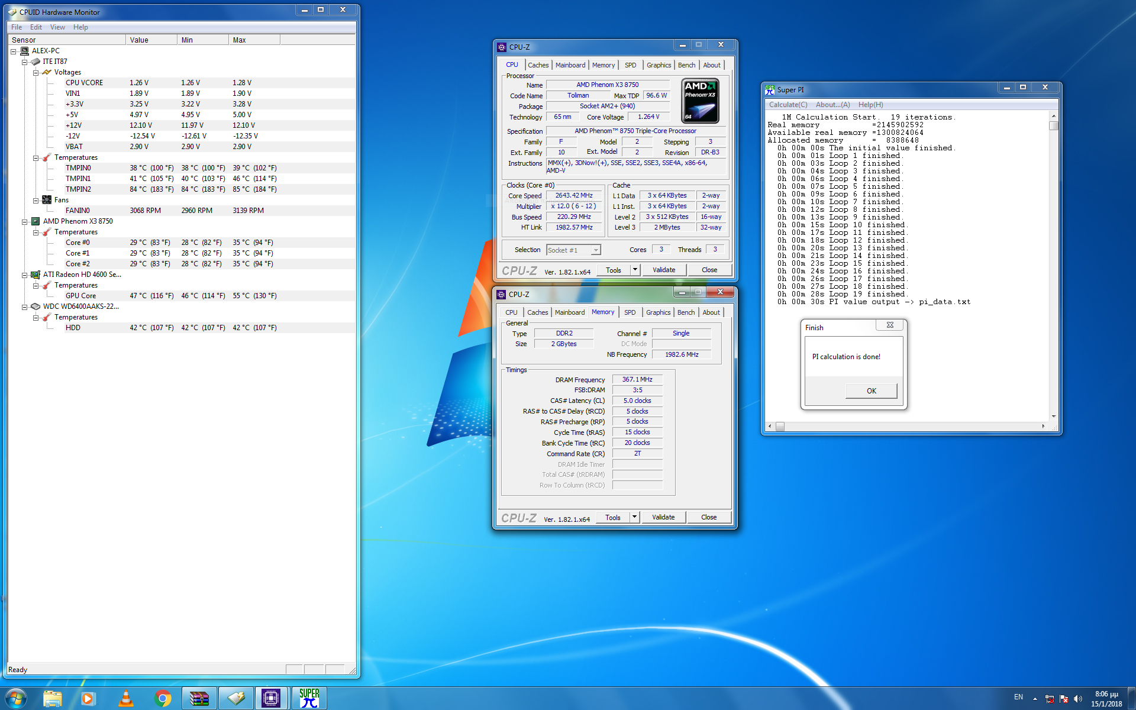Collapse the AMD Phenom X3 8750 node

point(24,222)
